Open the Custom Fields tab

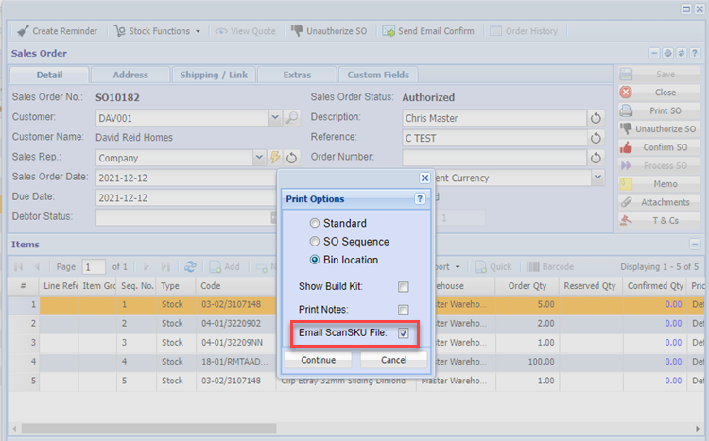378,75
